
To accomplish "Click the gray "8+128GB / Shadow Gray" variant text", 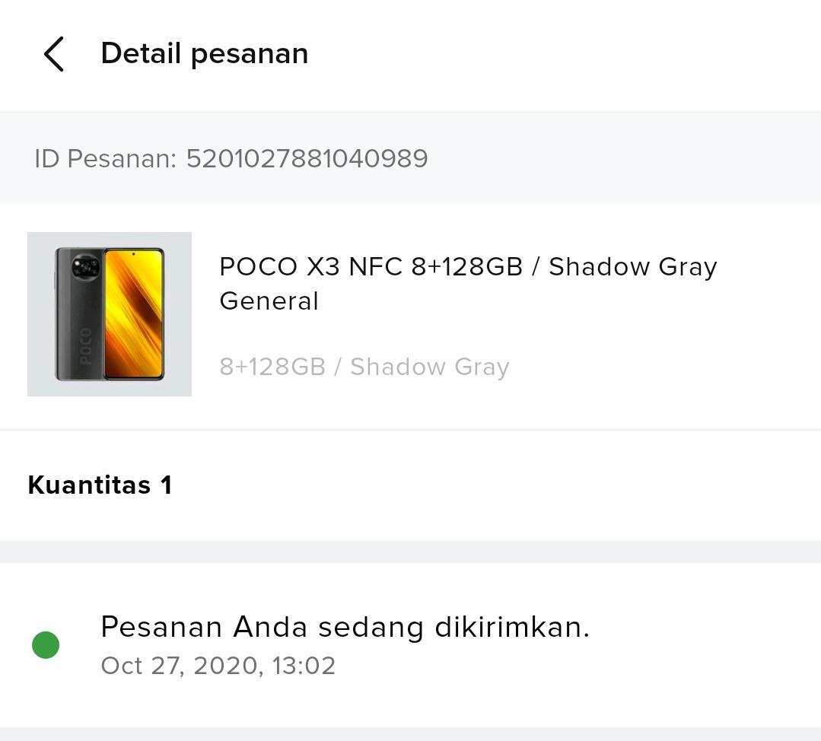I will point(364,367).
